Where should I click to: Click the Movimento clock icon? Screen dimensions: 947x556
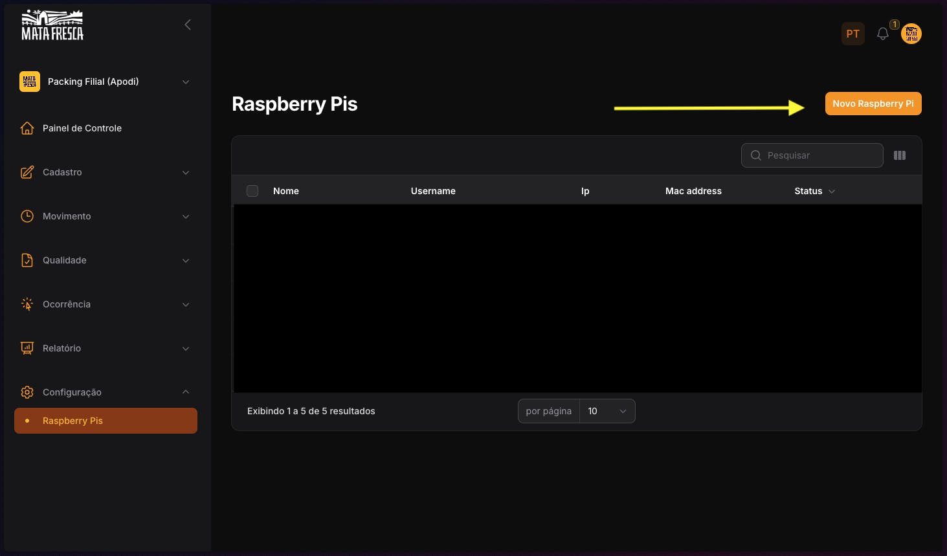tap(27, 216)
